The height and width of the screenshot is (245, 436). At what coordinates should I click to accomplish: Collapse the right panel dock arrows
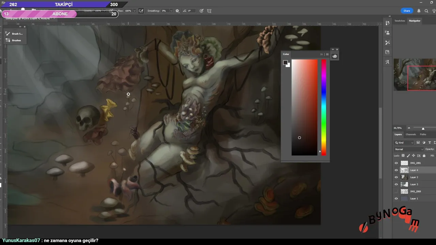click(x=389, y=16)
